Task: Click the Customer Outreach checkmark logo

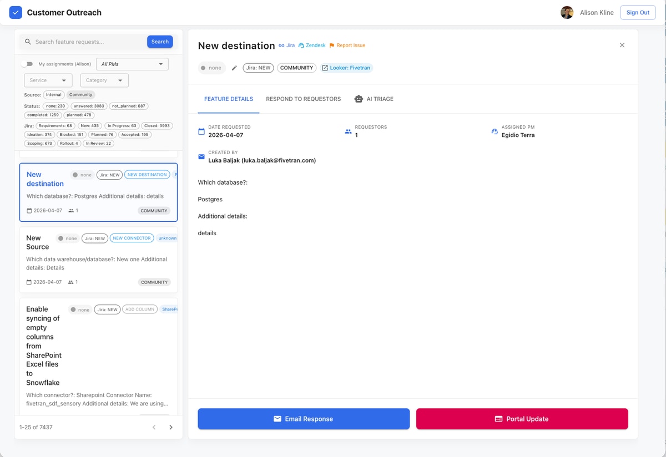Action: [16, 12]
